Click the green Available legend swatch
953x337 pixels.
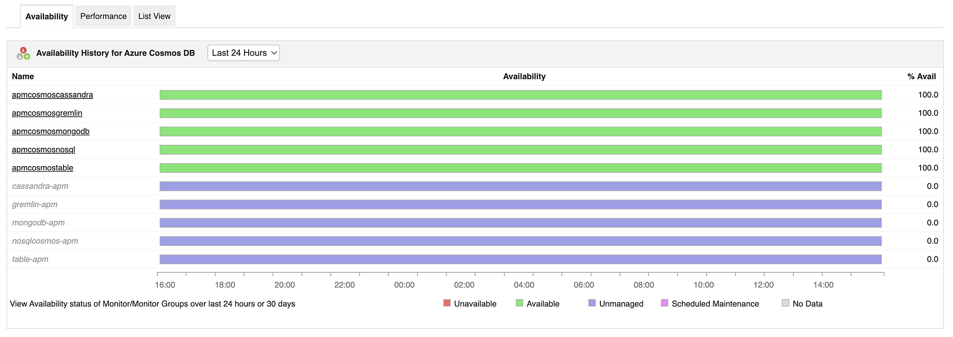pyautogui.click(x=519, y=303)
